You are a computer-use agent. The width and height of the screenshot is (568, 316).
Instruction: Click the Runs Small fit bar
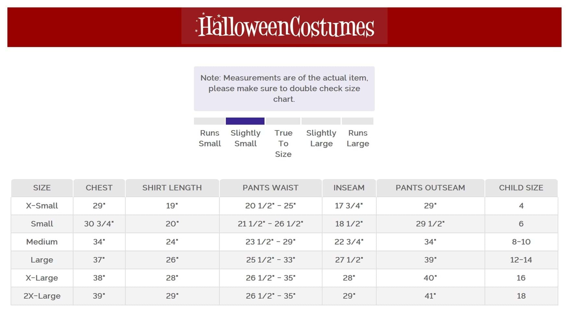tap(209, 121)
